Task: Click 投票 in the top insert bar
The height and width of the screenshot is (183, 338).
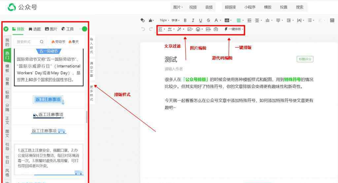Action: tap(284, 7)
